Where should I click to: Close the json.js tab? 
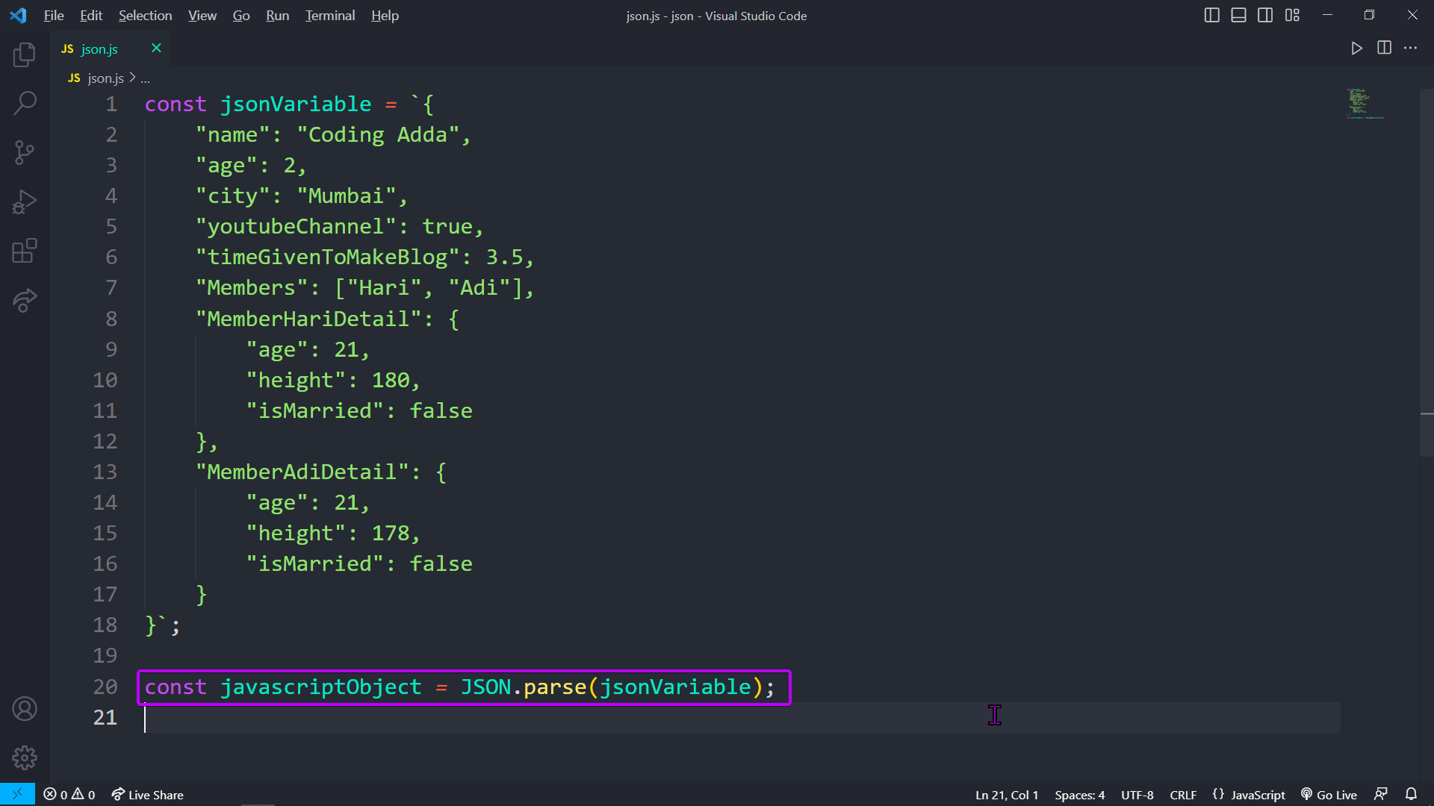[x=156, y=48]
